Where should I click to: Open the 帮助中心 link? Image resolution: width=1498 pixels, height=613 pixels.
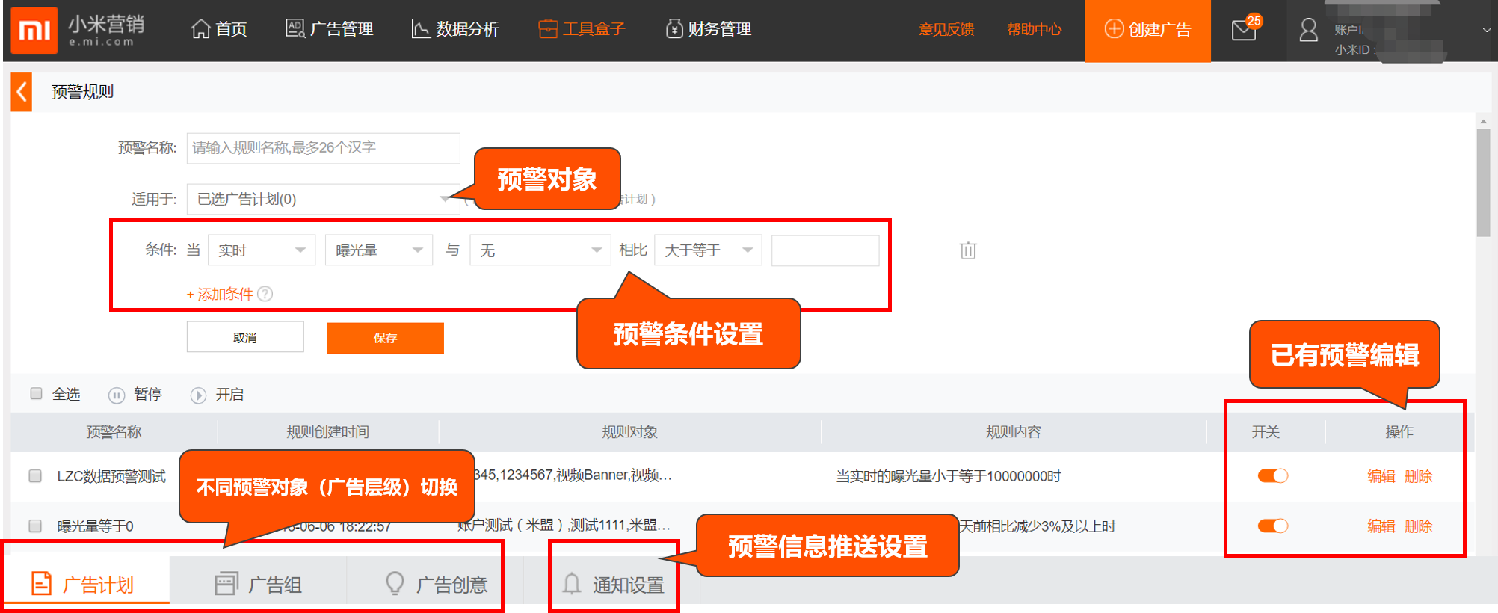1034,29
